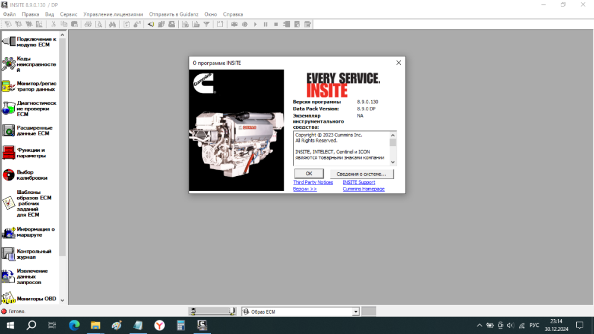This screenshot has width=594, height=334.
Task: Click the copyright text scrollbar thumb
Action: pos(393,142)
